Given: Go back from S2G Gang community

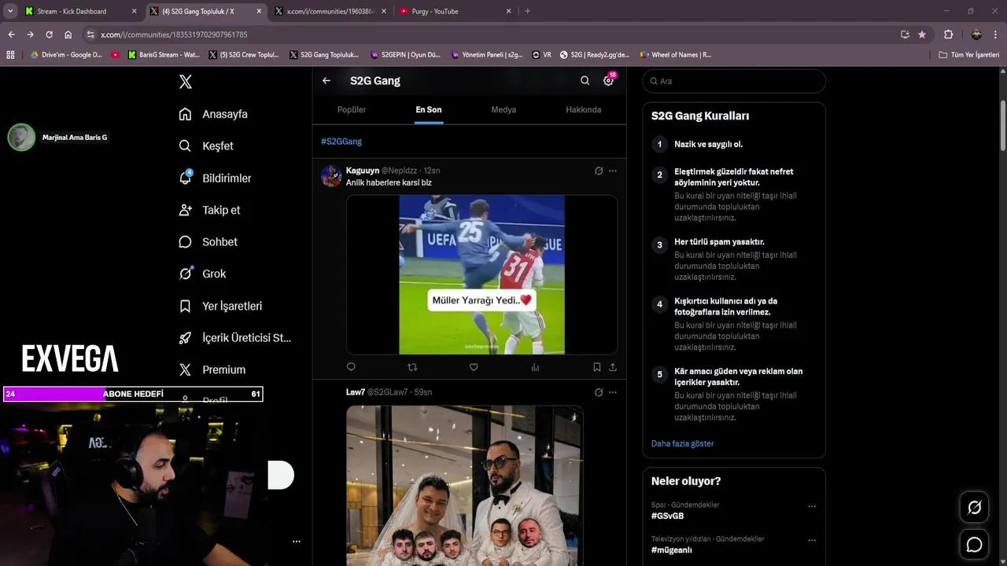Looking at the screenshot, I should tap(326, 81).
